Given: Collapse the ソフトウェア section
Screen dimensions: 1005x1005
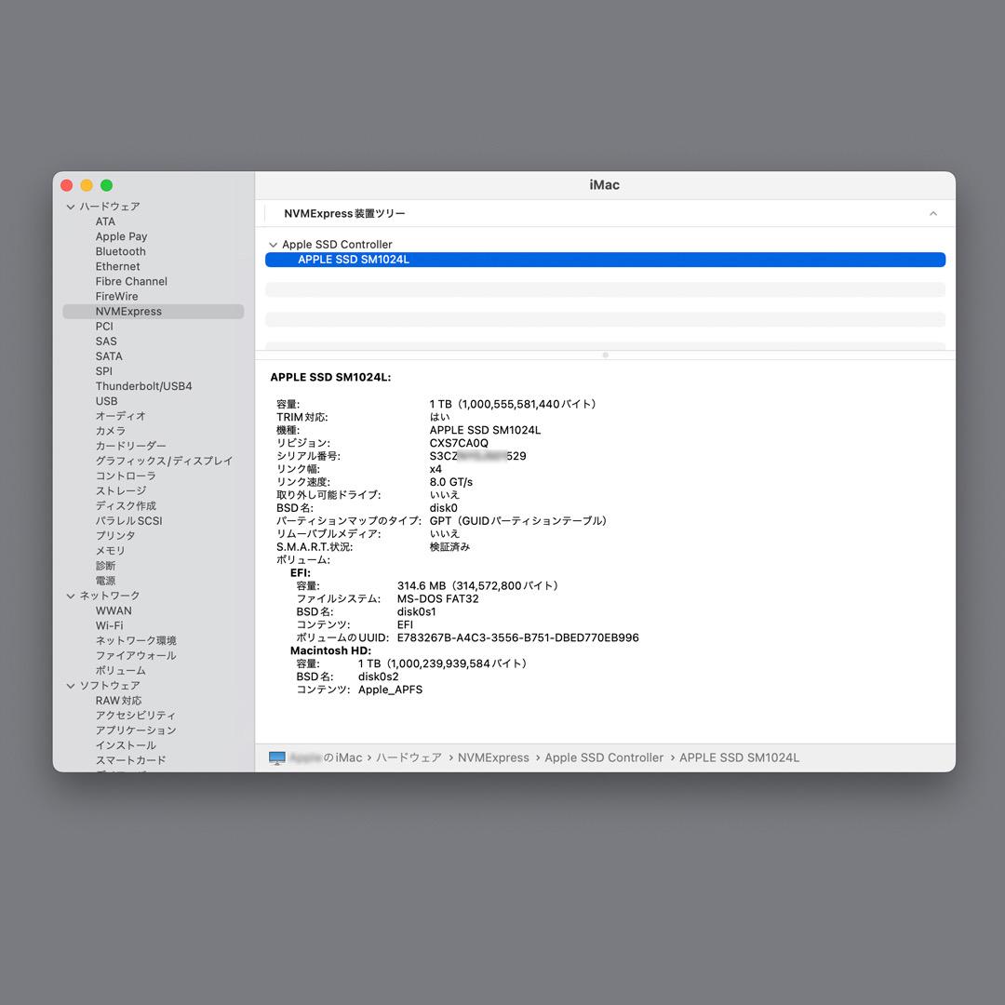Looking at the screenshot, I should [x=71, y=686].
